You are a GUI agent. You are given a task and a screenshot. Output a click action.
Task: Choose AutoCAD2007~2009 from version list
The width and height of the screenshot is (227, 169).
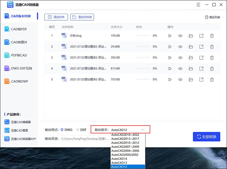click(128, 147)
